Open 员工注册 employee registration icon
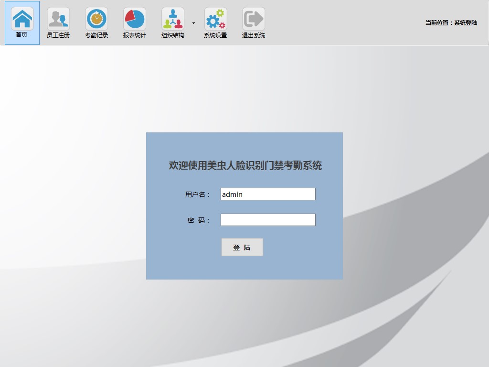 pyautogui.click(x=58, y=23)
